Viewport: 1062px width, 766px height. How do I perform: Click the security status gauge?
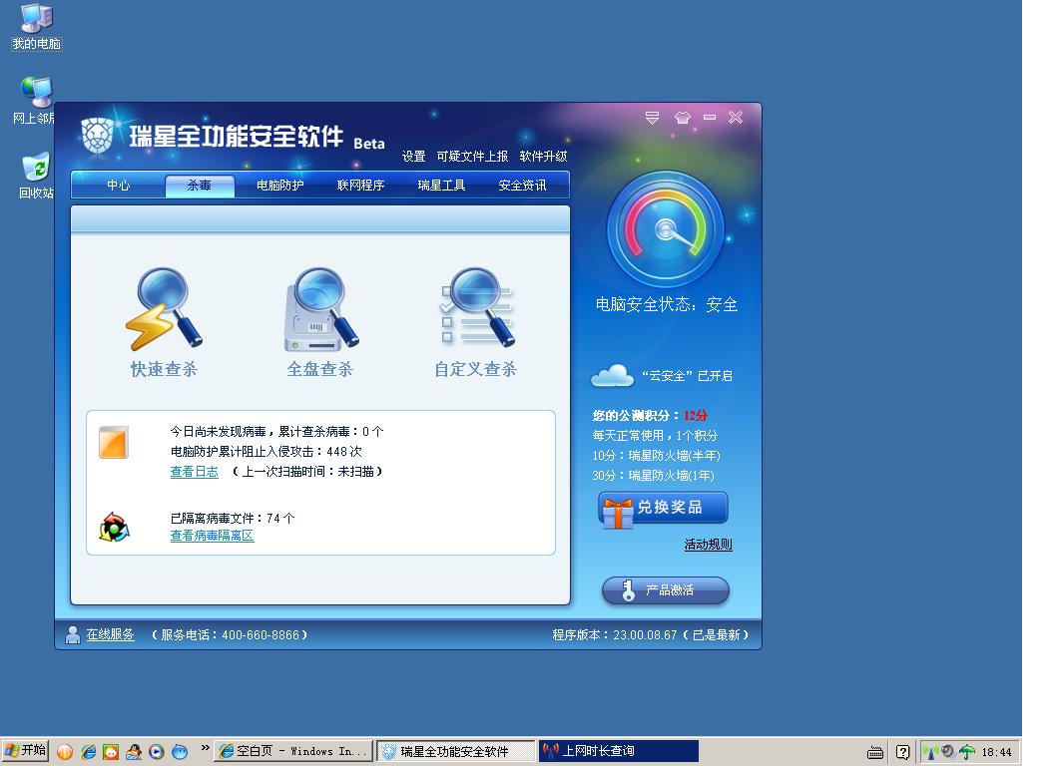666,229
